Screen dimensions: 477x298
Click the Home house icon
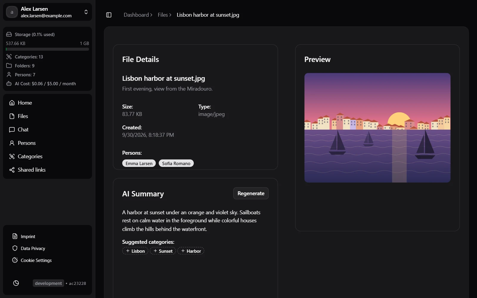coord(12,103)
